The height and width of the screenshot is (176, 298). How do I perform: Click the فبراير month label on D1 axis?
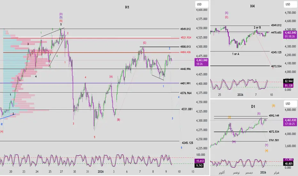point(276,172)
